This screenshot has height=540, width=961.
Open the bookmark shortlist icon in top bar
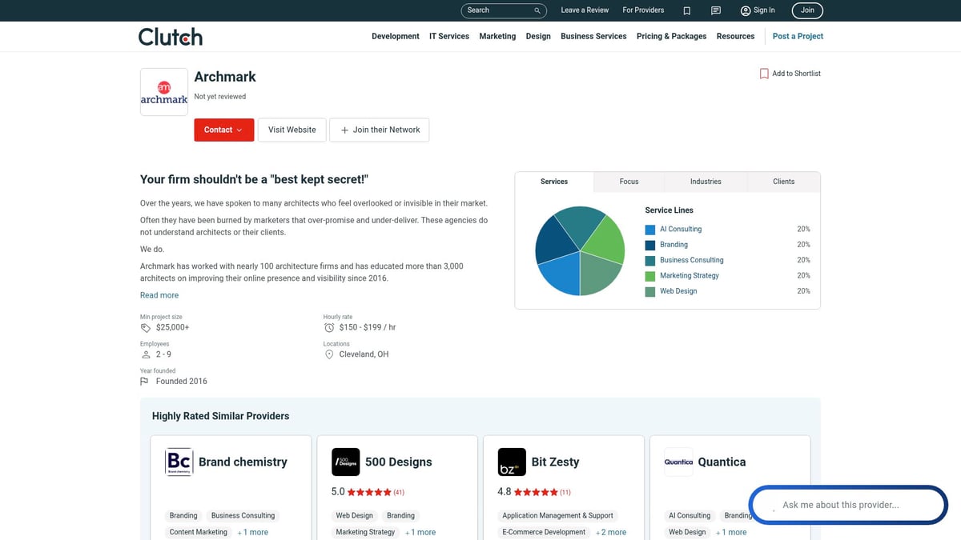click(687, 10)
